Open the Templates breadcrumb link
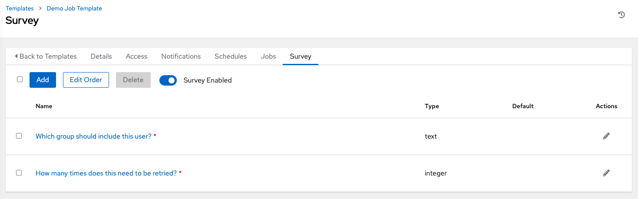Viewport: 638px width, 199px height. [x=20, y=8]
